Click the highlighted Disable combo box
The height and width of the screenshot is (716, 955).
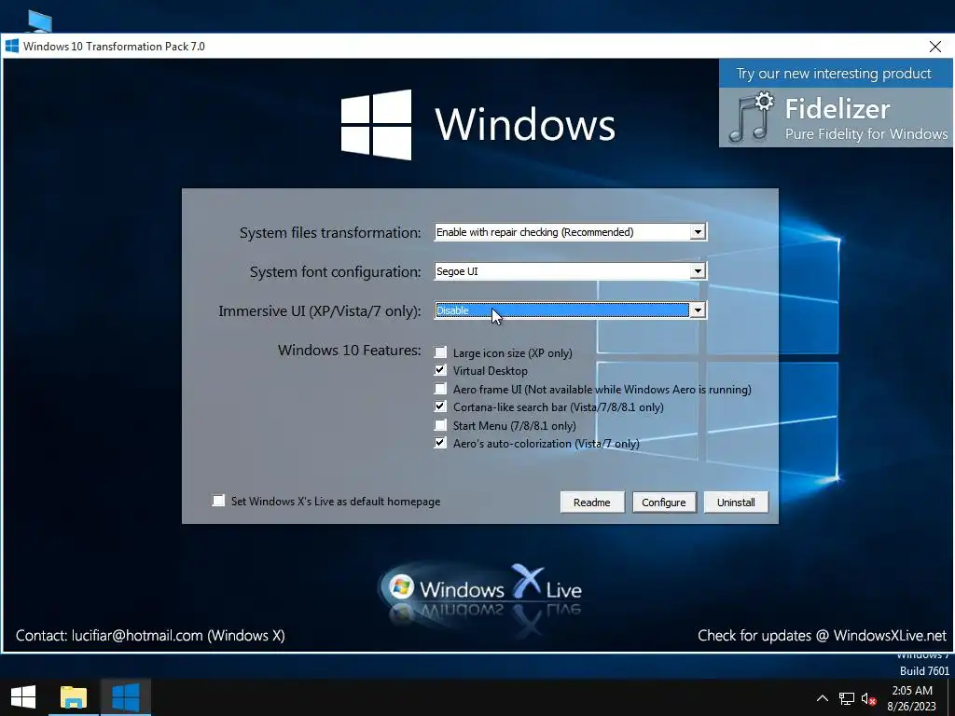(570, 310)
